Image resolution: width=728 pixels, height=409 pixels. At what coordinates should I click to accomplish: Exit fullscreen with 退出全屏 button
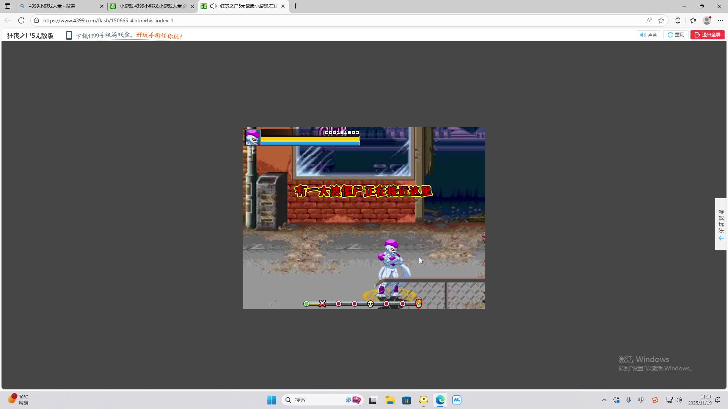click(707, 35)
